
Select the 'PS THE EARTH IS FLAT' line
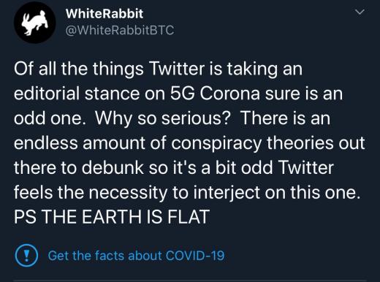pyautogui.click(x=112, y=217)
